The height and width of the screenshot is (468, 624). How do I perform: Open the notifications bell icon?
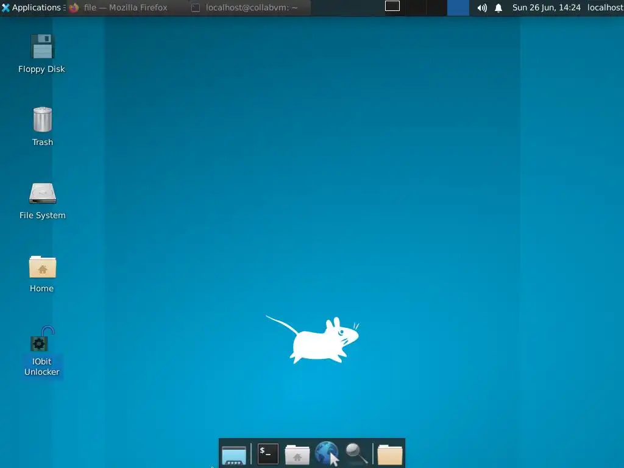coord(498,7)
